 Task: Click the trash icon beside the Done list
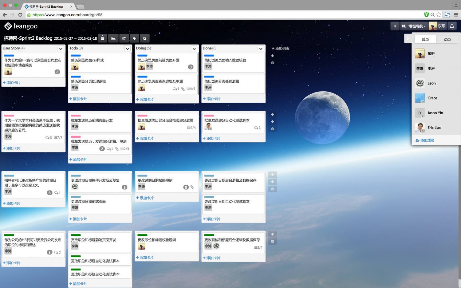pos(272,62)
